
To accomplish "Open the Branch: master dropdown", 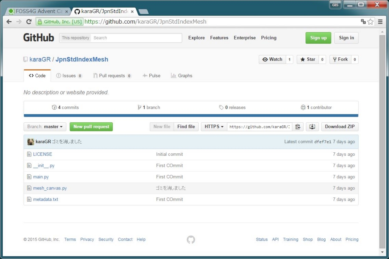I will click(x=45, y=127).
